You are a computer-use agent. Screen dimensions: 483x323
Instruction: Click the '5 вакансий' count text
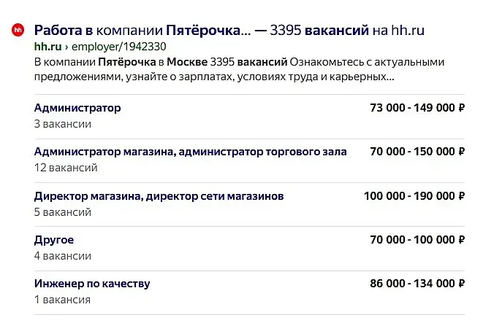63,212
